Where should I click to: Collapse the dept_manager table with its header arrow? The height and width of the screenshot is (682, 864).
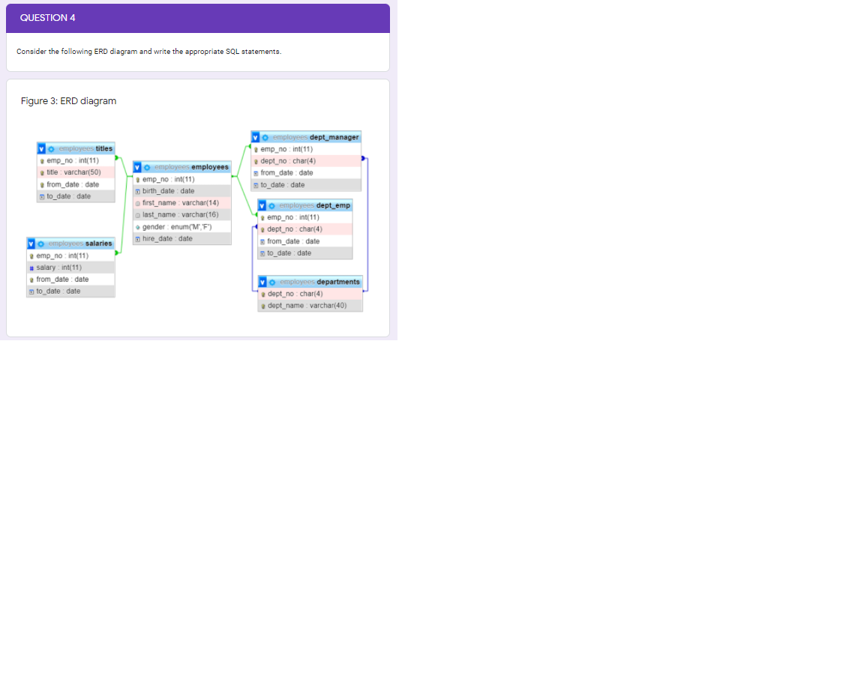coord(255,136)
